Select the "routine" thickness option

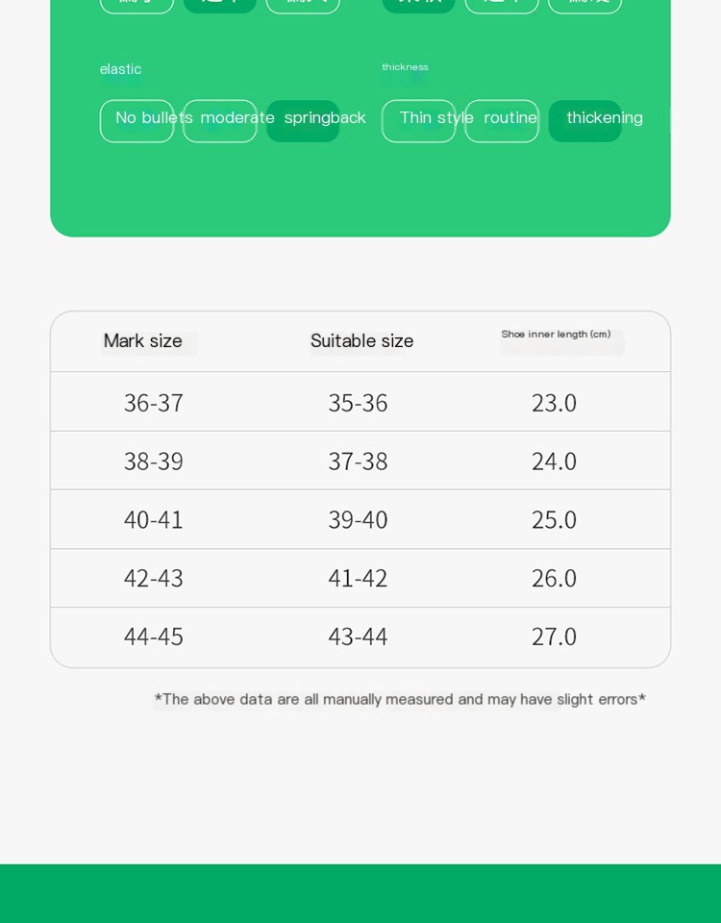coord(502,121)
